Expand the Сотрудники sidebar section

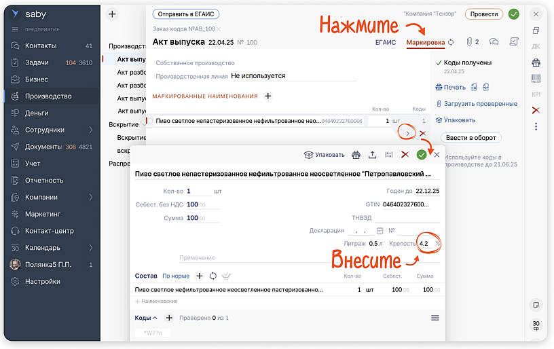(90, 130)
